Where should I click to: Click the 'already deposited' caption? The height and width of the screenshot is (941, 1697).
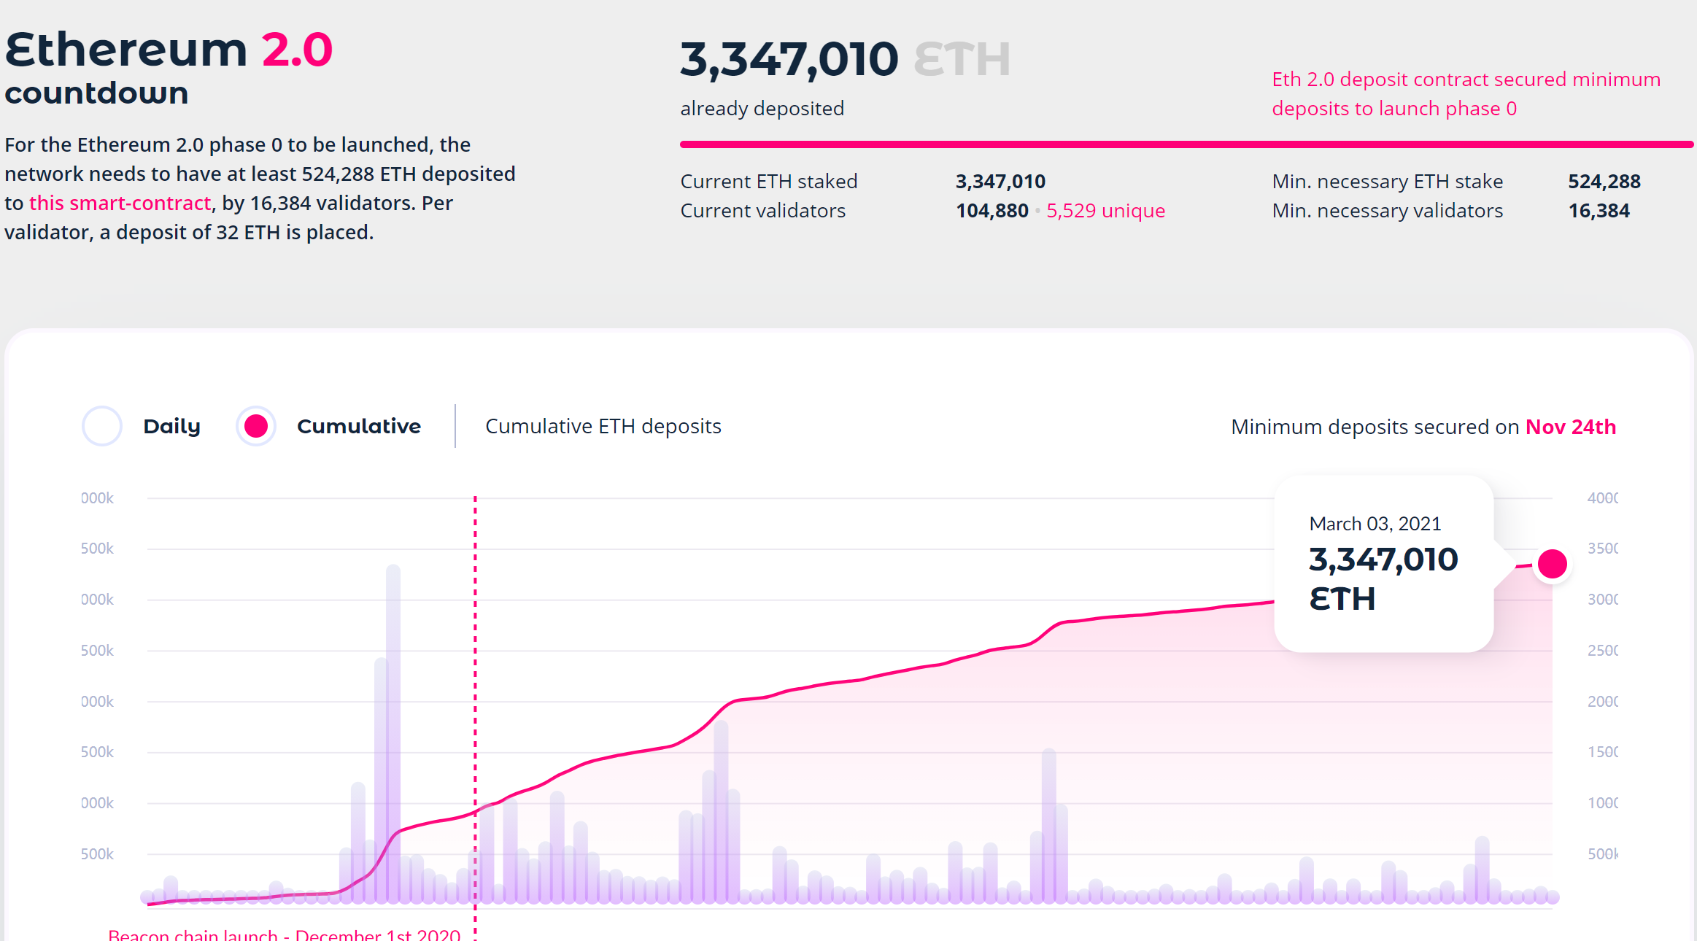click(x=762, y=109)
